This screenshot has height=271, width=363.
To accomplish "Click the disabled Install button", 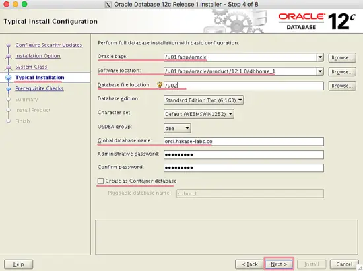I will [312, 264].
